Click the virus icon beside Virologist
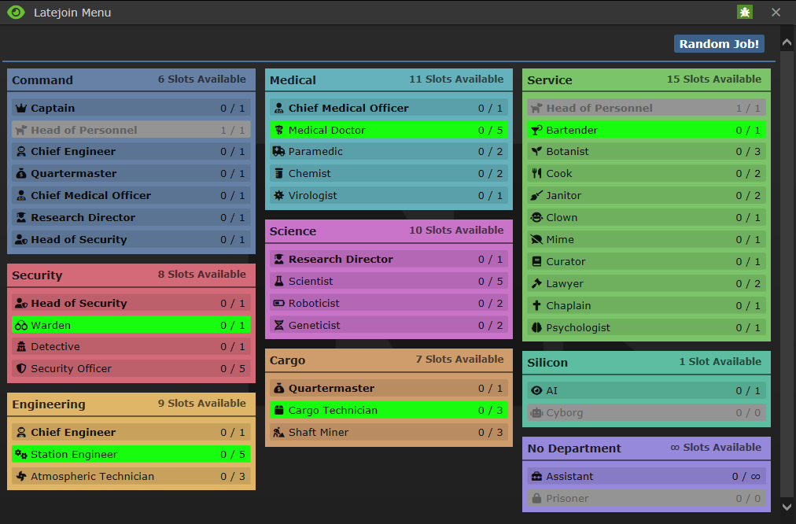The width and height of the screenshot is (796, 524). (x=278, y=195)
